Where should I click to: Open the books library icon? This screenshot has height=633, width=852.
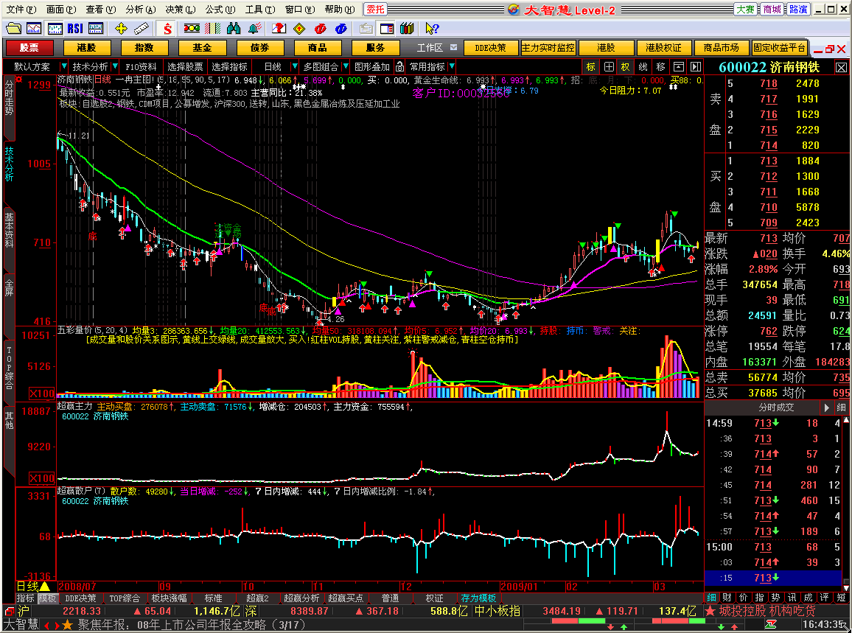pyautogui.click(x=406, y=28)
